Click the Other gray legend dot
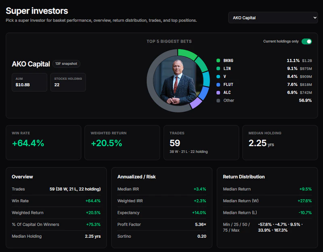The image size is (323, 252). coord(218,101)
